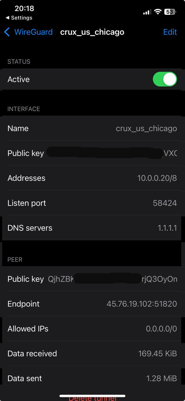Tap the interface Public key row
The height and width of the screenshot is (401, 185).
92,153
